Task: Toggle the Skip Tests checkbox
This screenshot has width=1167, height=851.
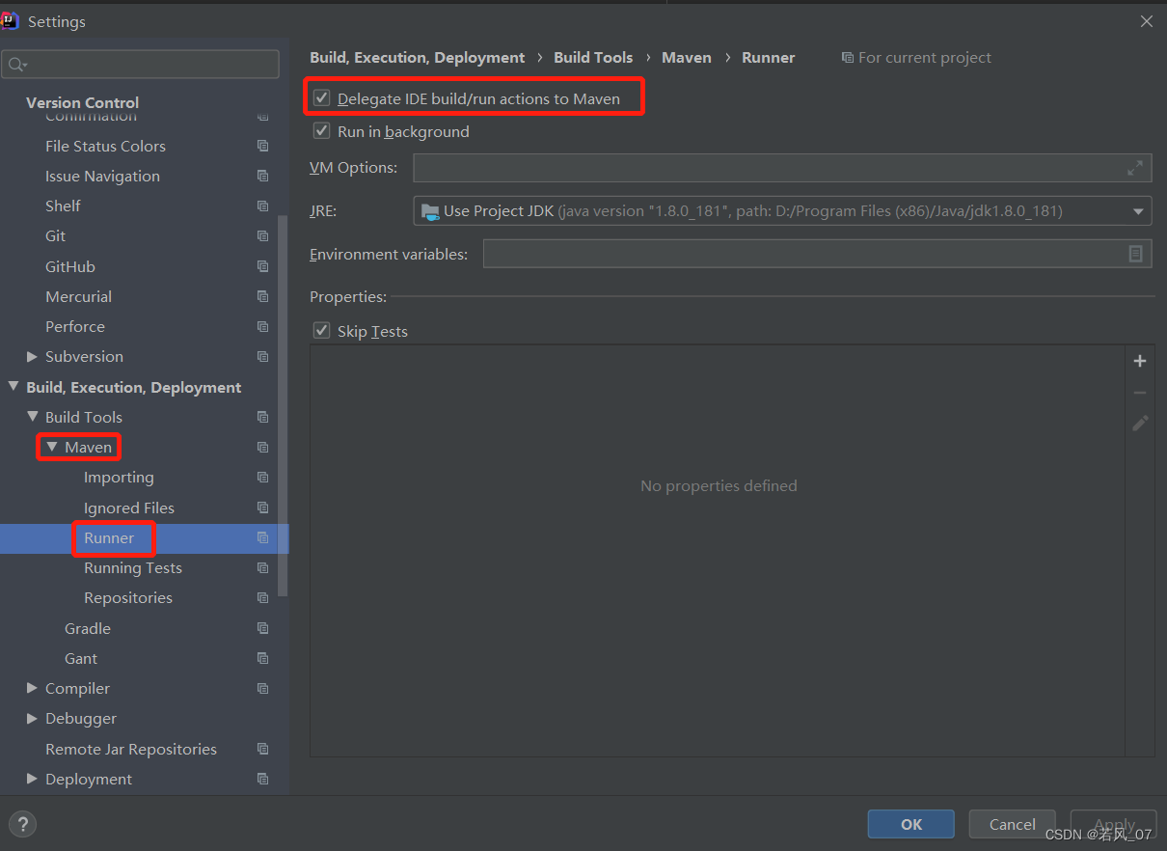Action: (322, 331)
